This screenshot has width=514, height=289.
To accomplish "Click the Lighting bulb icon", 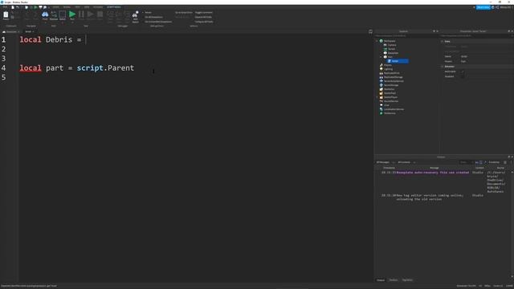I will (x=381, y=69).
